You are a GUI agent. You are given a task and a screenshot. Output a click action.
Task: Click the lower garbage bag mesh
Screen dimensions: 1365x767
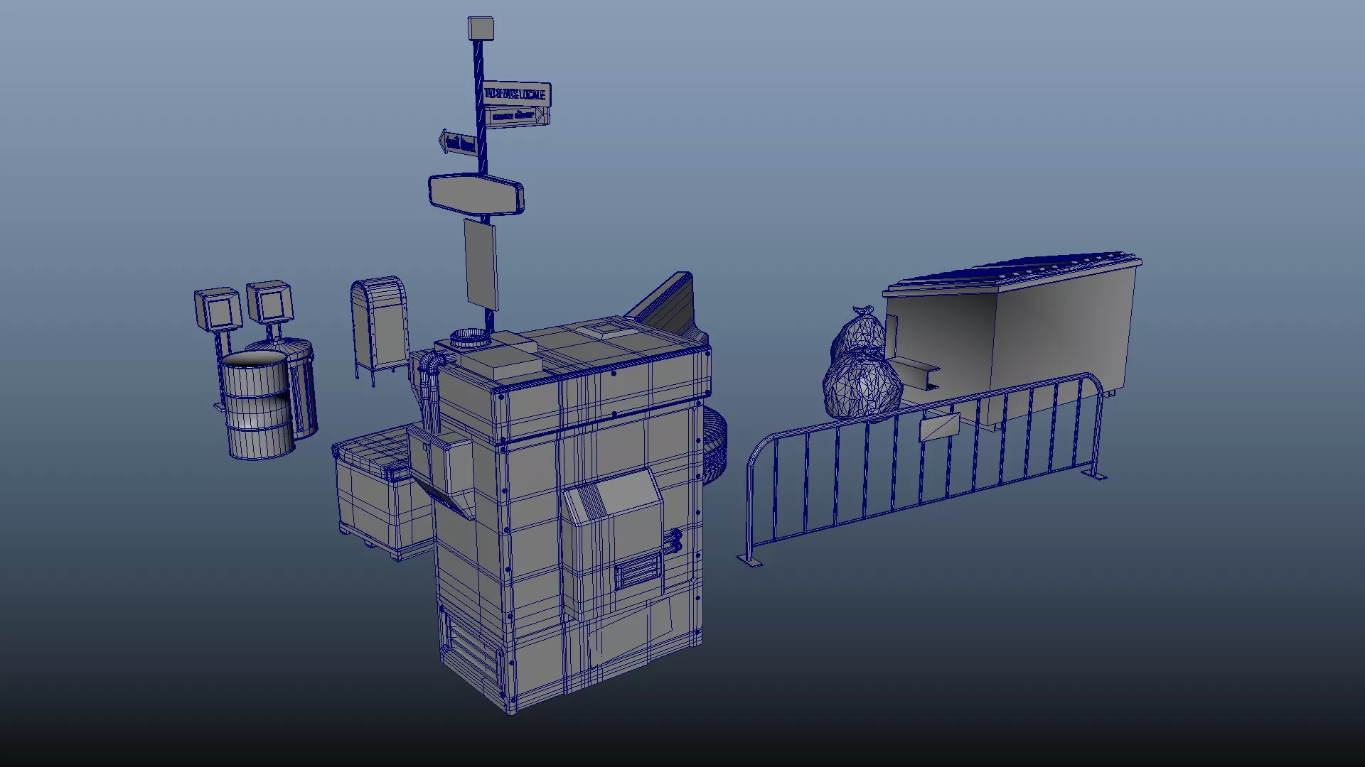(862, 387)
